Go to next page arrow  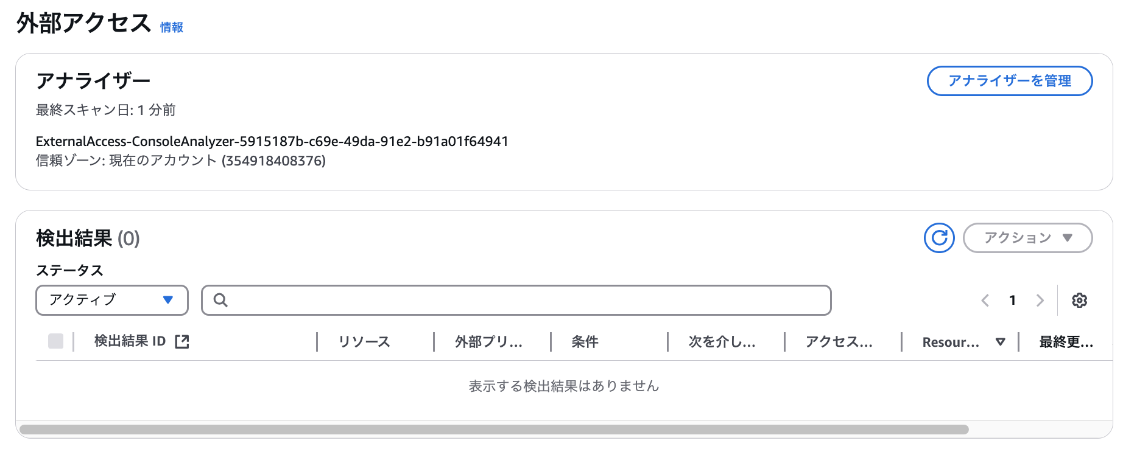[1040, 301]
